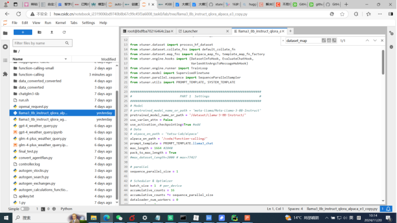Open WeChat from the taskbar

[119, 218]
